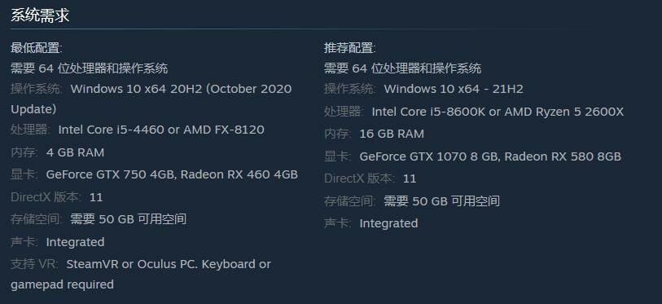
Task: Select the 最低配置 column heading
Action: pos(37,48)
